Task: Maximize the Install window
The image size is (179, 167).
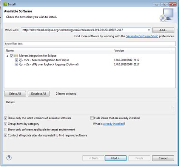Action: pyautogui.click(x=165, y=4)
